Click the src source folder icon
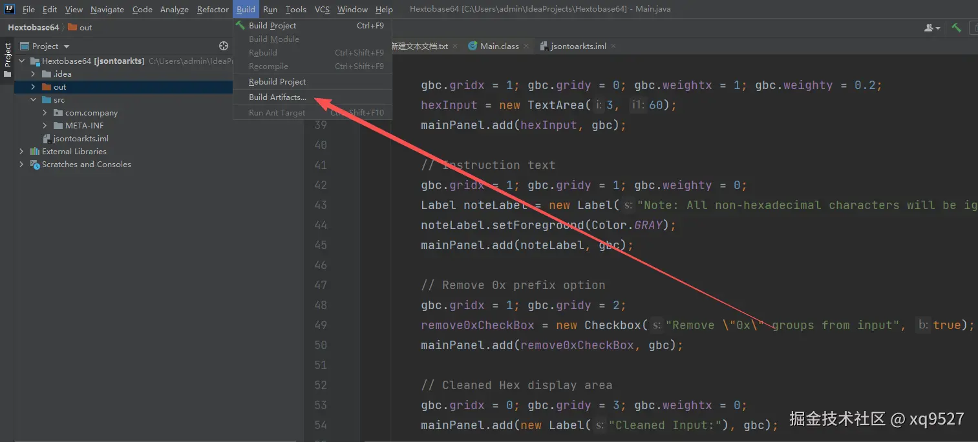978x442 pixels. pos(47,99)
